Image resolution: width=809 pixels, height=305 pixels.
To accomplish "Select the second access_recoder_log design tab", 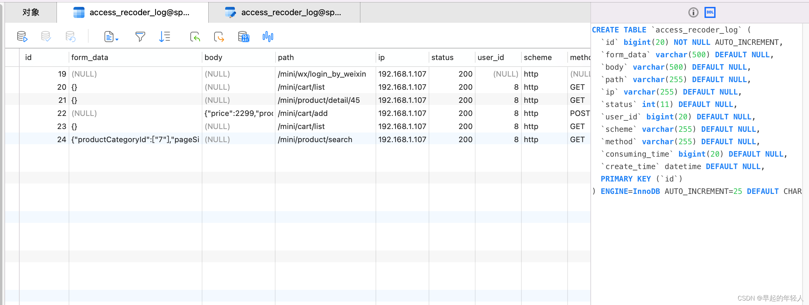I will tap(284, 12).
